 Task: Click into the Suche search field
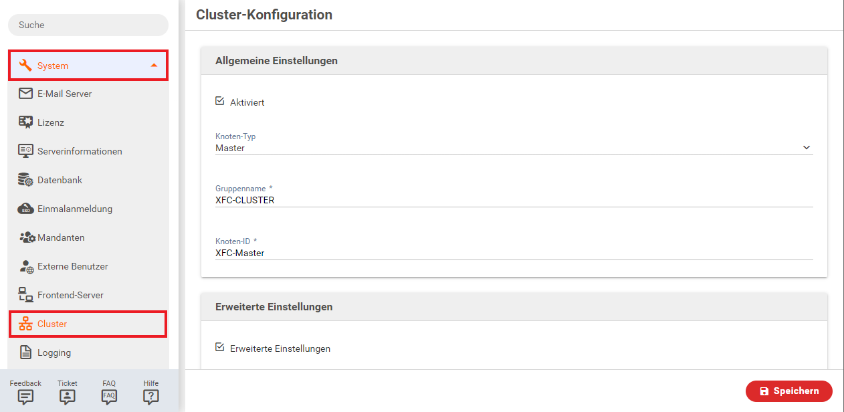click(88, 25)
